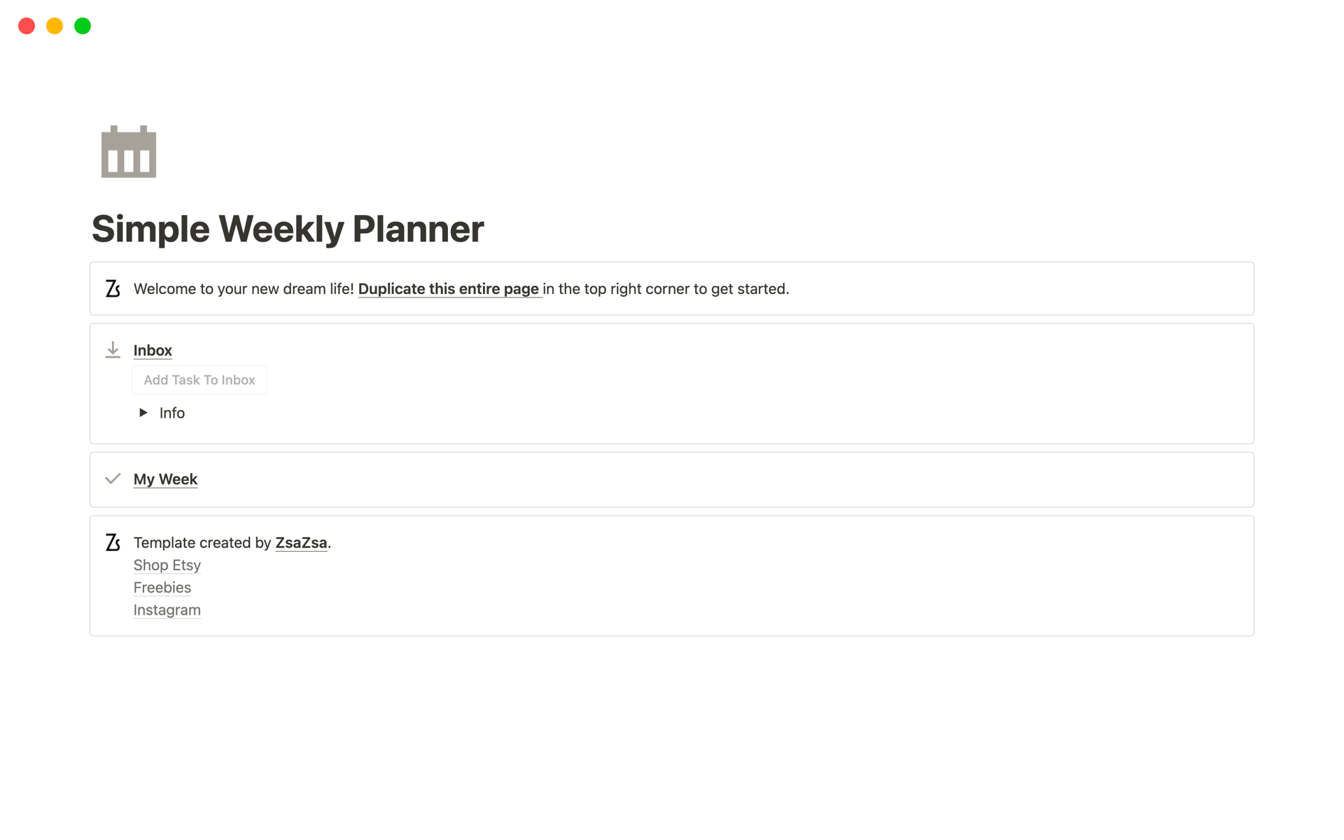The image size is (1344, 840).
Task: Expand the Info toggle triangle
Action: (143, 412)
